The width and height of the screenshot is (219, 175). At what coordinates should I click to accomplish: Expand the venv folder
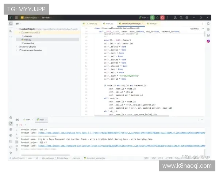point(20,32)
